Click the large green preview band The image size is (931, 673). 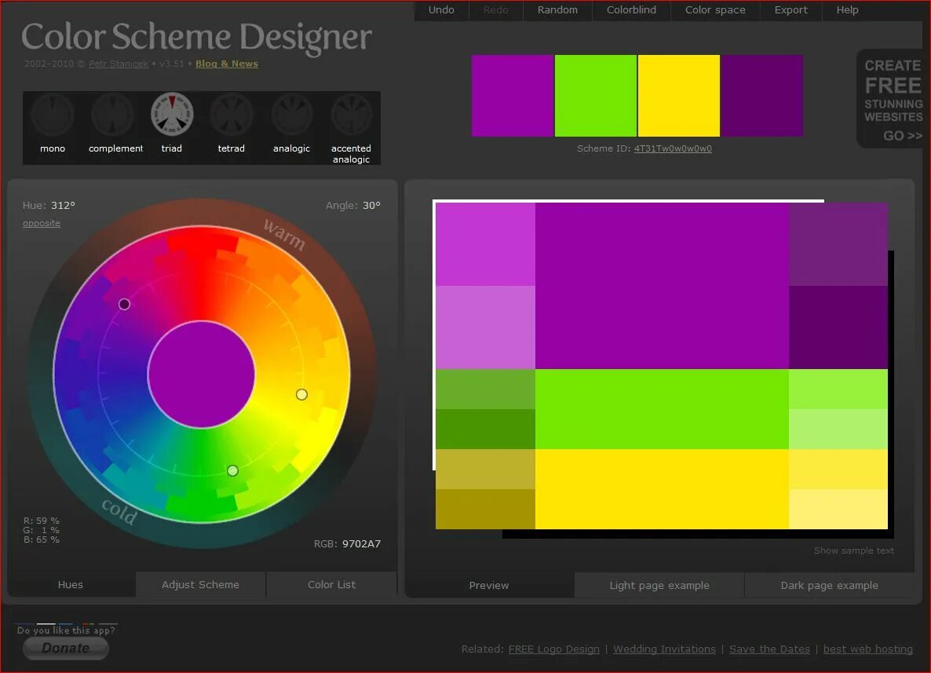click(x=662, y=409)
